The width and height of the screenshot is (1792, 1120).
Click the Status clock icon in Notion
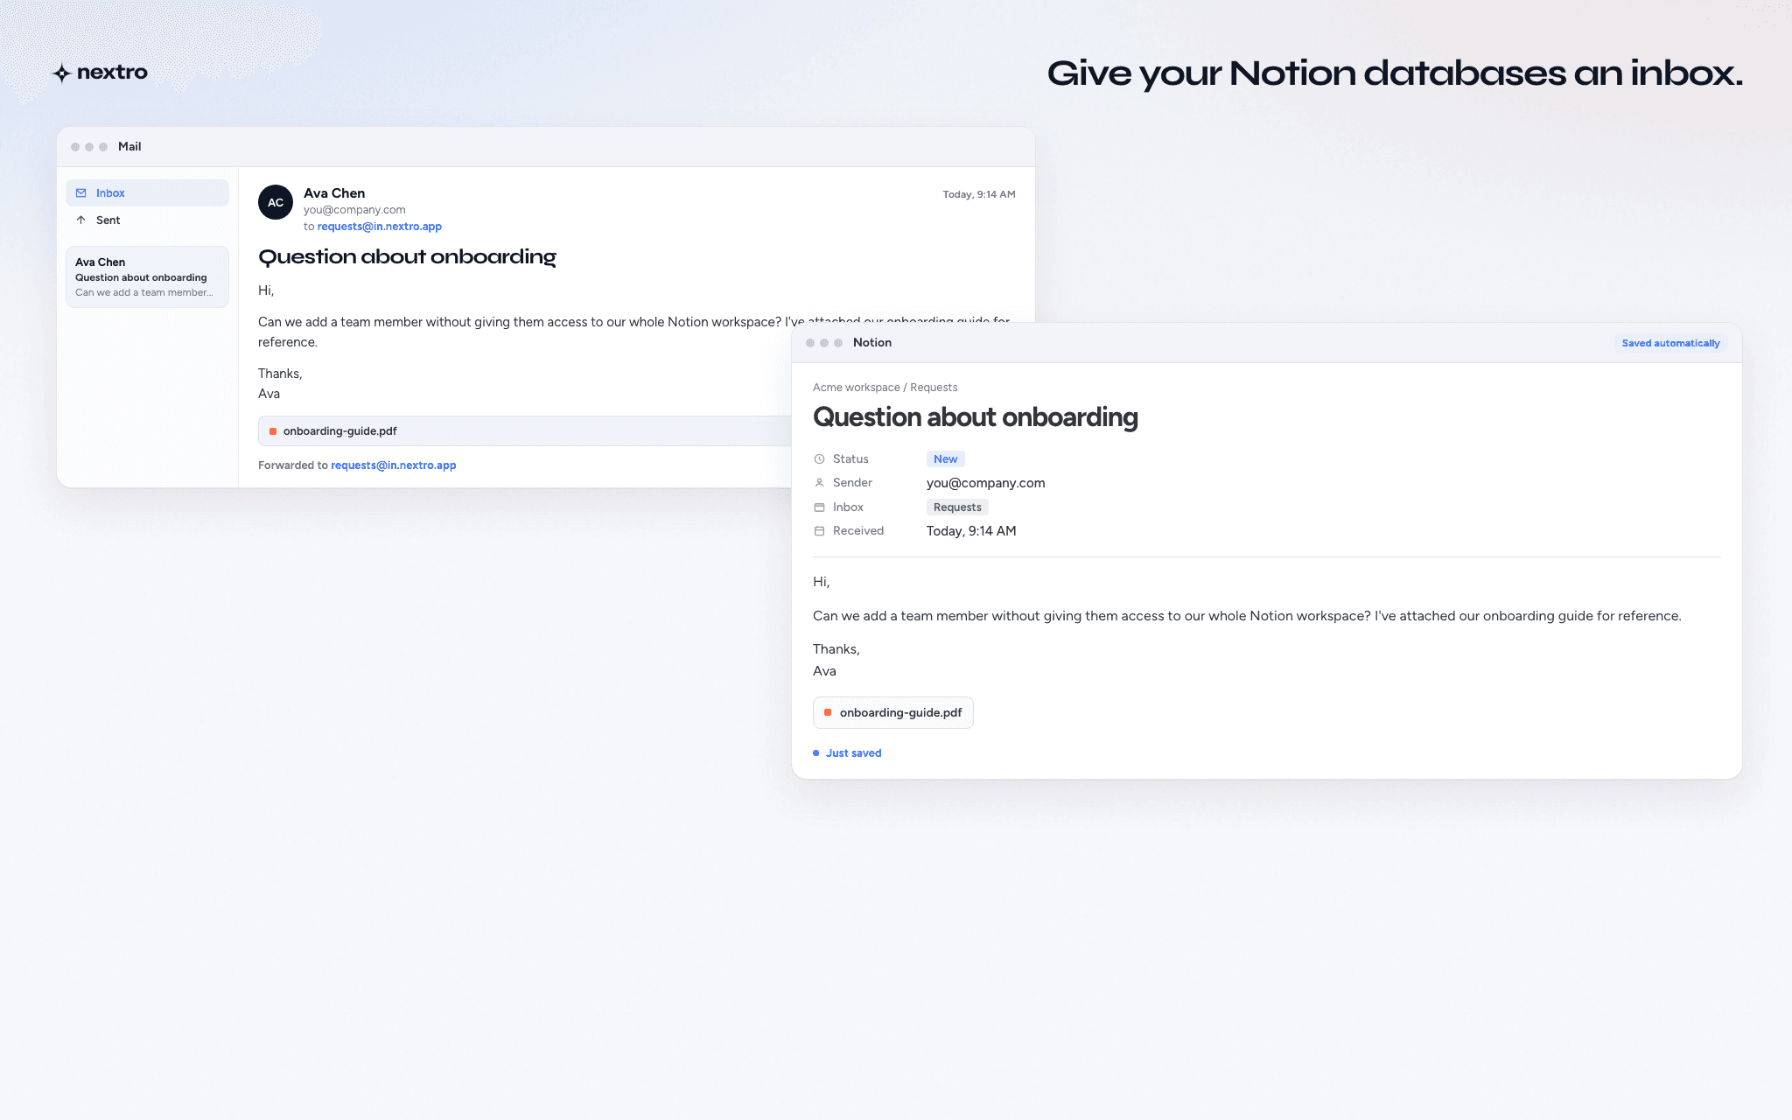tap(819, 459)
